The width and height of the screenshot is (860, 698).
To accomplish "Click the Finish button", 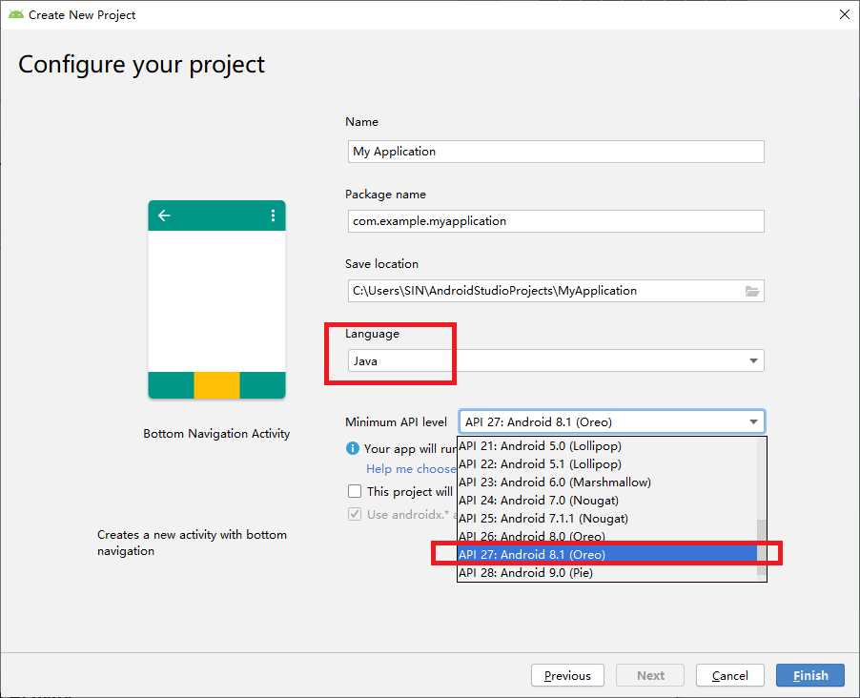I will pos(810,675).
